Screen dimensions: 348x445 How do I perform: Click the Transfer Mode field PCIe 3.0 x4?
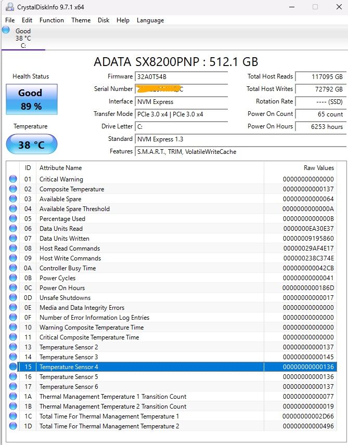[x=181, y=114]
